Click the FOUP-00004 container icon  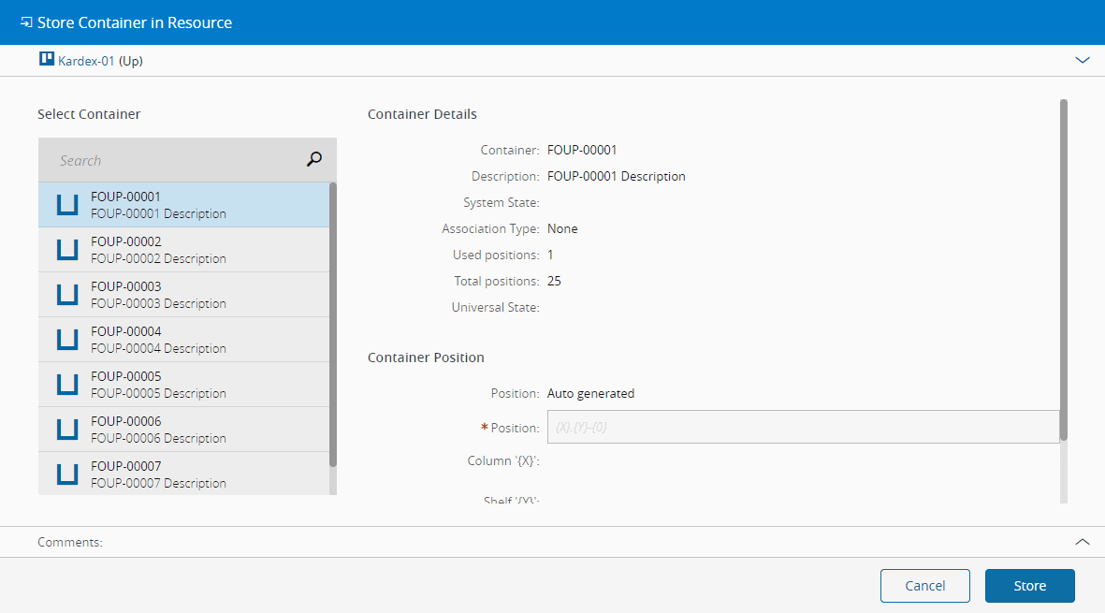coord(66,340)
